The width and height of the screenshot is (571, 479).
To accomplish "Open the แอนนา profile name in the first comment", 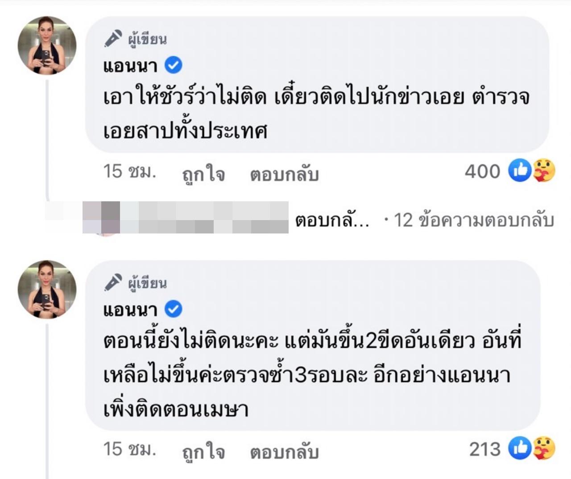I will 130,66.
